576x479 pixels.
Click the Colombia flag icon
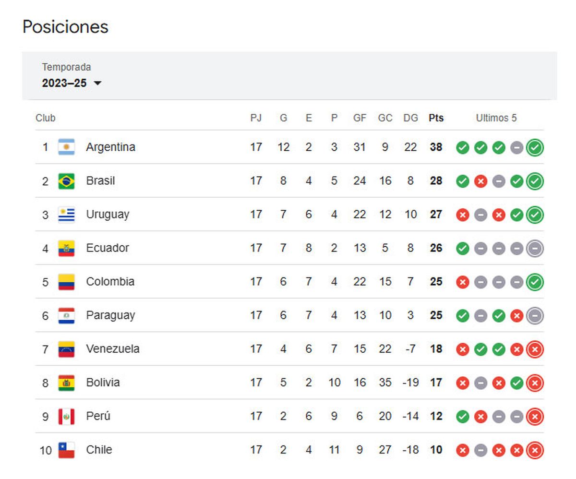coord(66,282)
